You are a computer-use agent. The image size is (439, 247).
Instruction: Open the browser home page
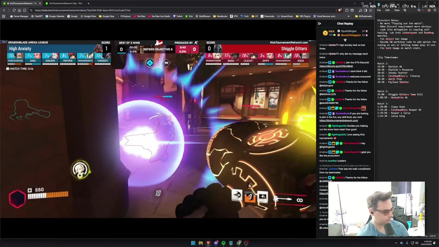coord(19,10)
